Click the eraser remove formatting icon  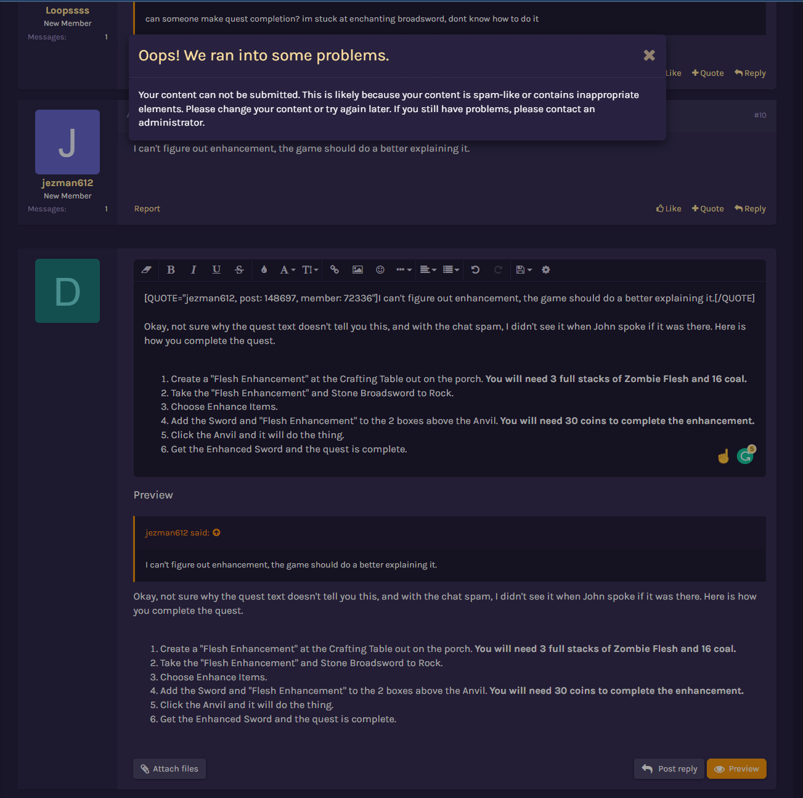pyautogui.click(x=146, y=270)
